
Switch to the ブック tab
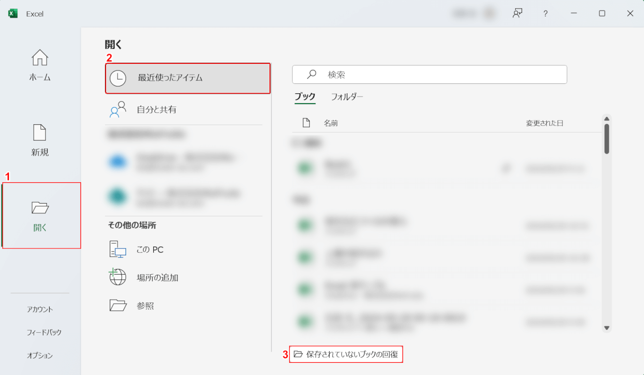(x=305, y=97)
